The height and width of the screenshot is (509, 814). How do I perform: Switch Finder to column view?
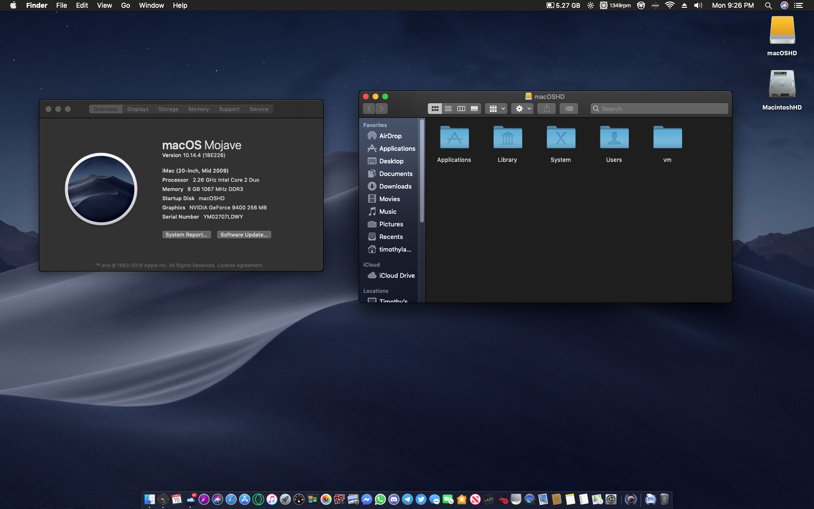[461, 109]
